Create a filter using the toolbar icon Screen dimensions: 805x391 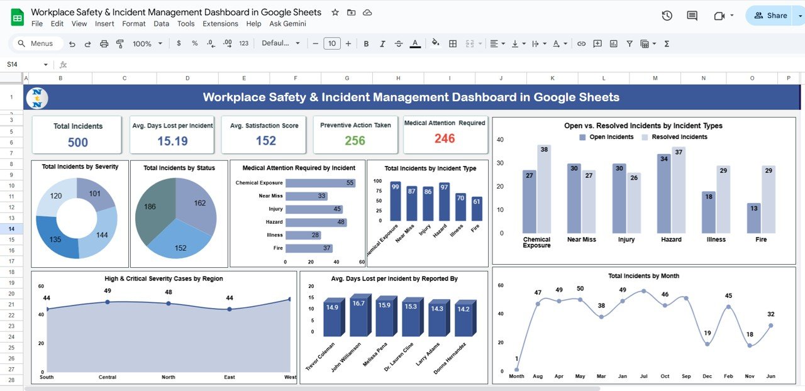point(629,43)
